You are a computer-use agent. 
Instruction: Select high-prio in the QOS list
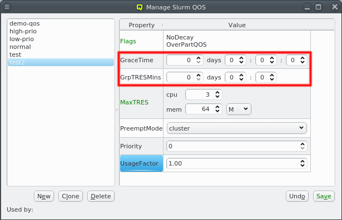point(61,31)
